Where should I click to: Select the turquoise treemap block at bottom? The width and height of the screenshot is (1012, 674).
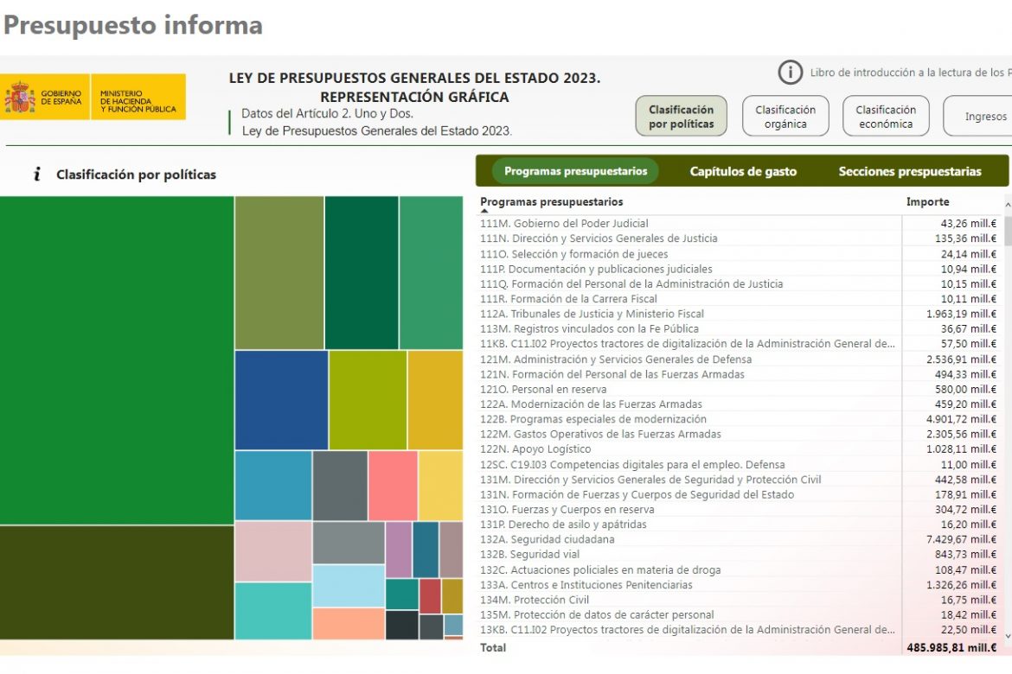tap(273, 611)
